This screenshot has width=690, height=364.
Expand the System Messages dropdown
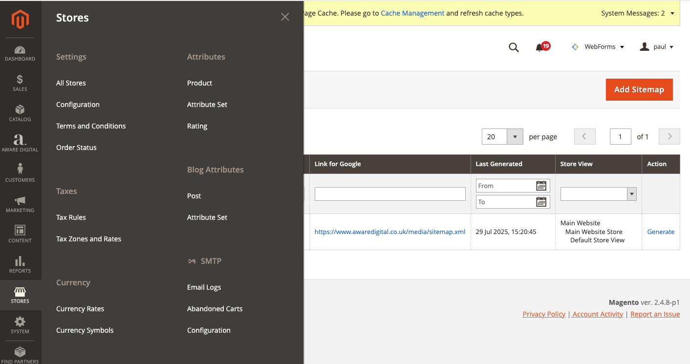pyautogui.click(x=672, y=13)
